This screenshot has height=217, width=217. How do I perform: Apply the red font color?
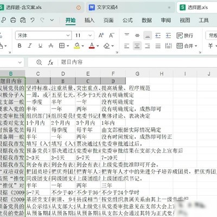(x=92, y=46)
